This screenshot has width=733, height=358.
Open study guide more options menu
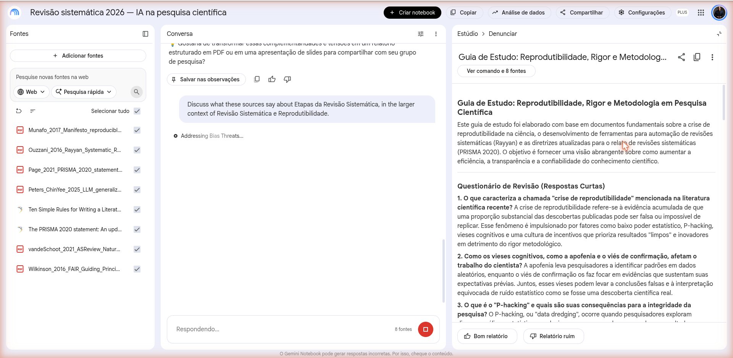[712, 57]
